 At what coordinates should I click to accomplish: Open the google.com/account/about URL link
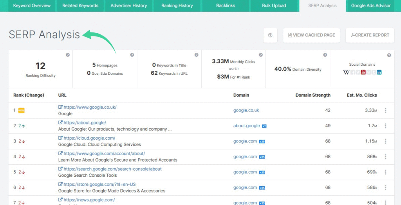[x=104, y=153]
